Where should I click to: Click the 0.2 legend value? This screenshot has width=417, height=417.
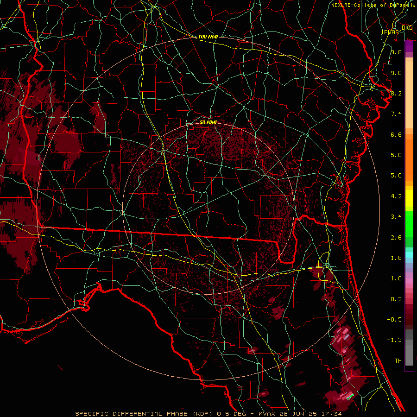click(396, 299)
